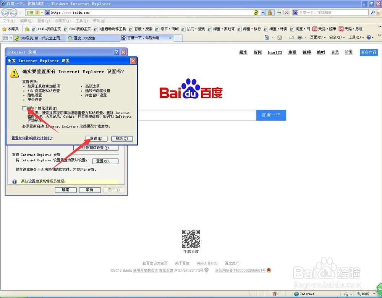
Task: Open the 工具(T) menu in menu bar
Action: tap(82, 21)
